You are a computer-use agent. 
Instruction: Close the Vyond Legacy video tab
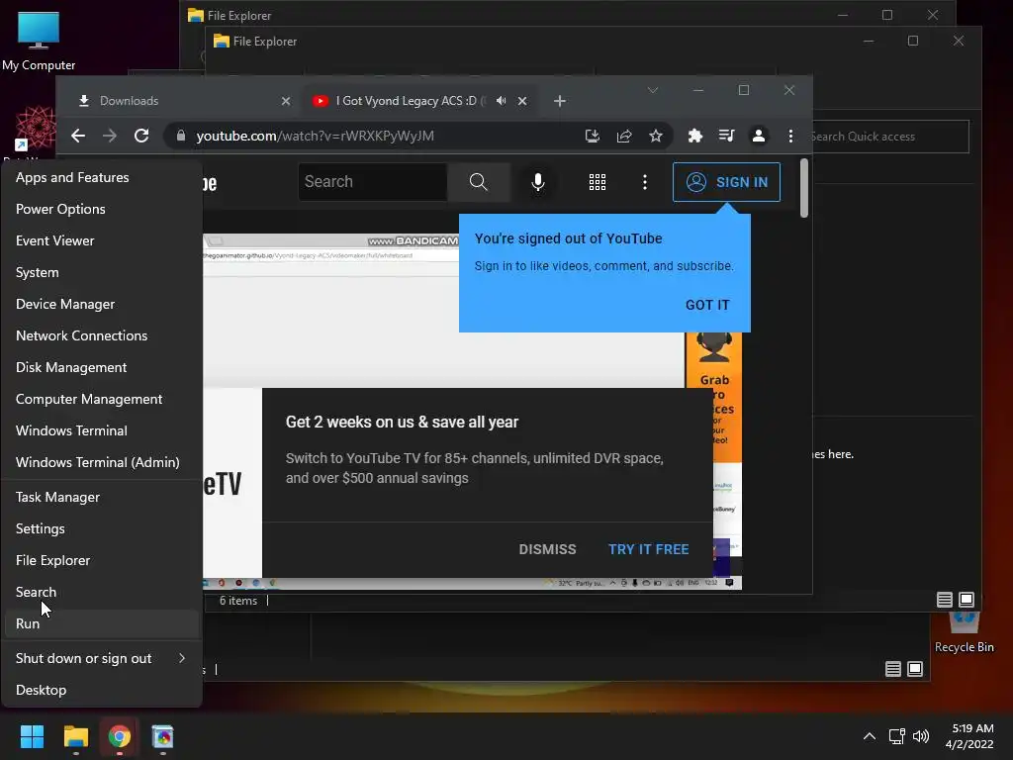522,101
